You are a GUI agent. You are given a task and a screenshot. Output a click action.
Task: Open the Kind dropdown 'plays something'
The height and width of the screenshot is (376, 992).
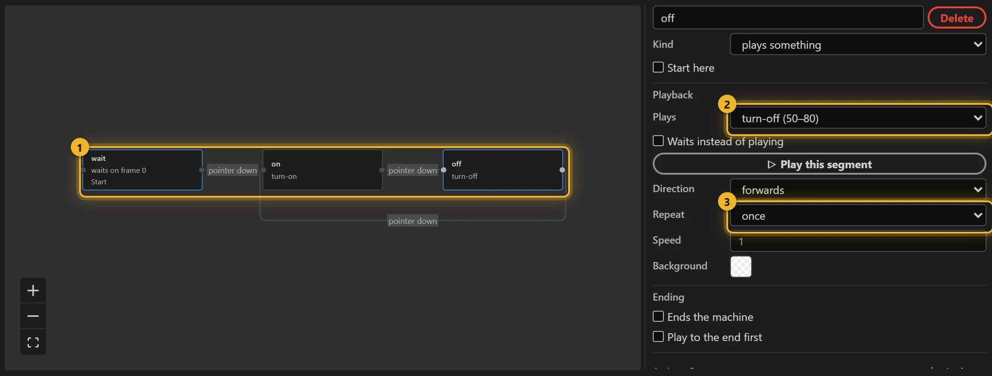pyautogui.click(x=858, y=45)
